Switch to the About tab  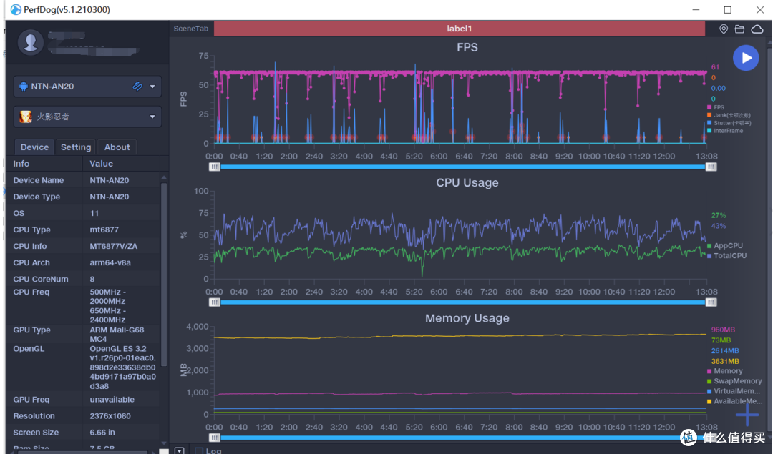(117, 147)
